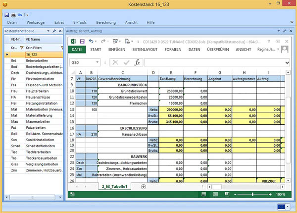
Task: Switch to Page Break preview icon
Action: tap(227, 194)
